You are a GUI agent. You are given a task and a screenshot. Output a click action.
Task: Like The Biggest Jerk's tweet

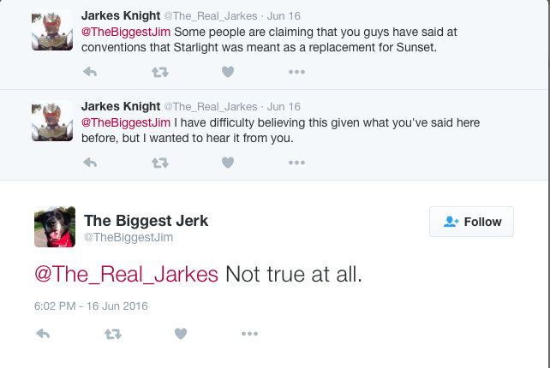coord(181,334)
